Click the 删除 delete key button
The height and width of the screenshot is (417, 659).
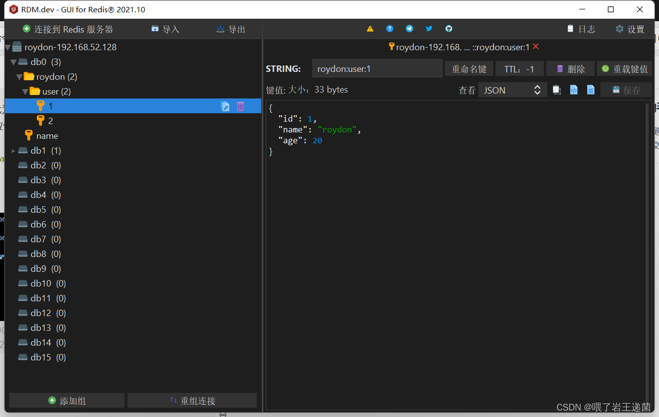[570, 69]
